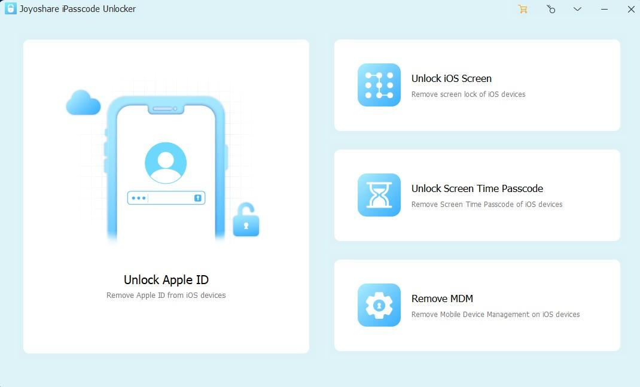The image size is (640, 387).
Task: Expand the app menu beside the minimize button
Action: [577, 10]
